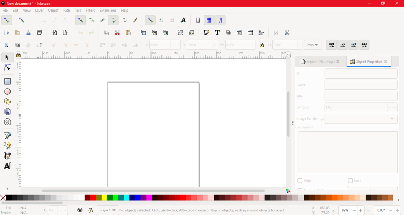The height and width of the screenshot is (215, 404).
Task: Toggle snapping to grids
Action: coord(209,20)
